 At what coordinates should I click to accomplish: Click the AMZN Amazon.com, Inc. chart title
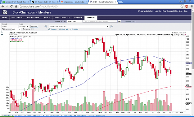[23, 33]
